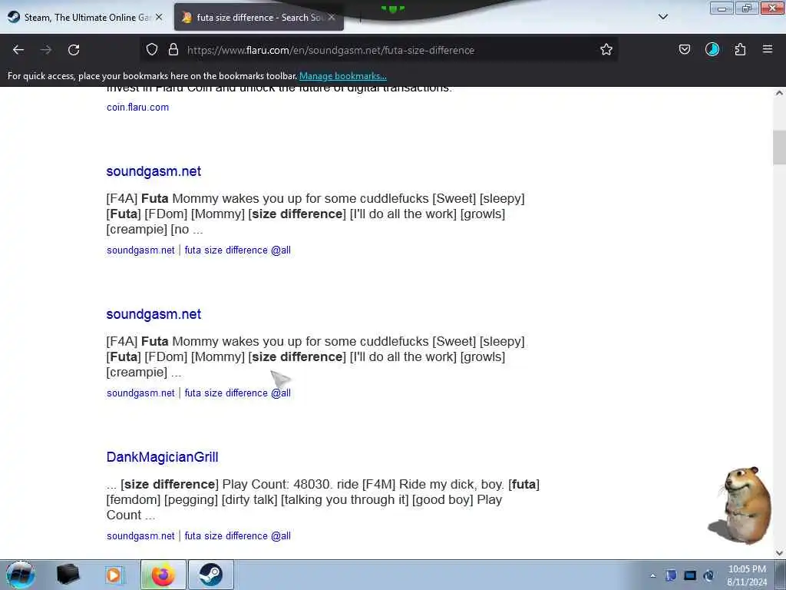Open the black box taskbar icon

[68, 575]
